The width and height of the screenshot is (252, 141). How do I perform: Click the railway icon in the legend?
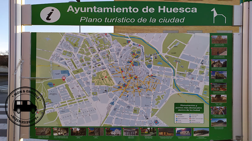point(177,122)
